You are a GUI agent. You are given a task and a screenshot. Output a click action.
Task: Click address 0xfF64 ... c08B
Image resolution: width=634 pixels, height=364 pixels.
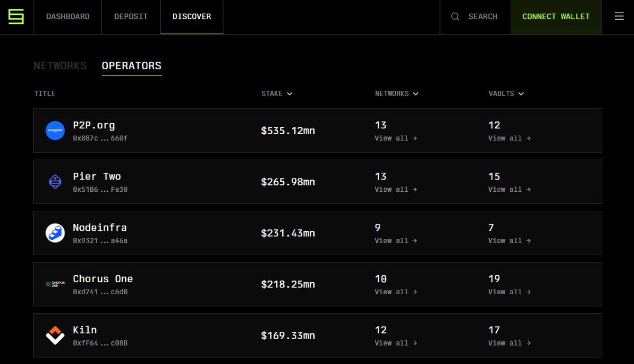tap(100, 343)
